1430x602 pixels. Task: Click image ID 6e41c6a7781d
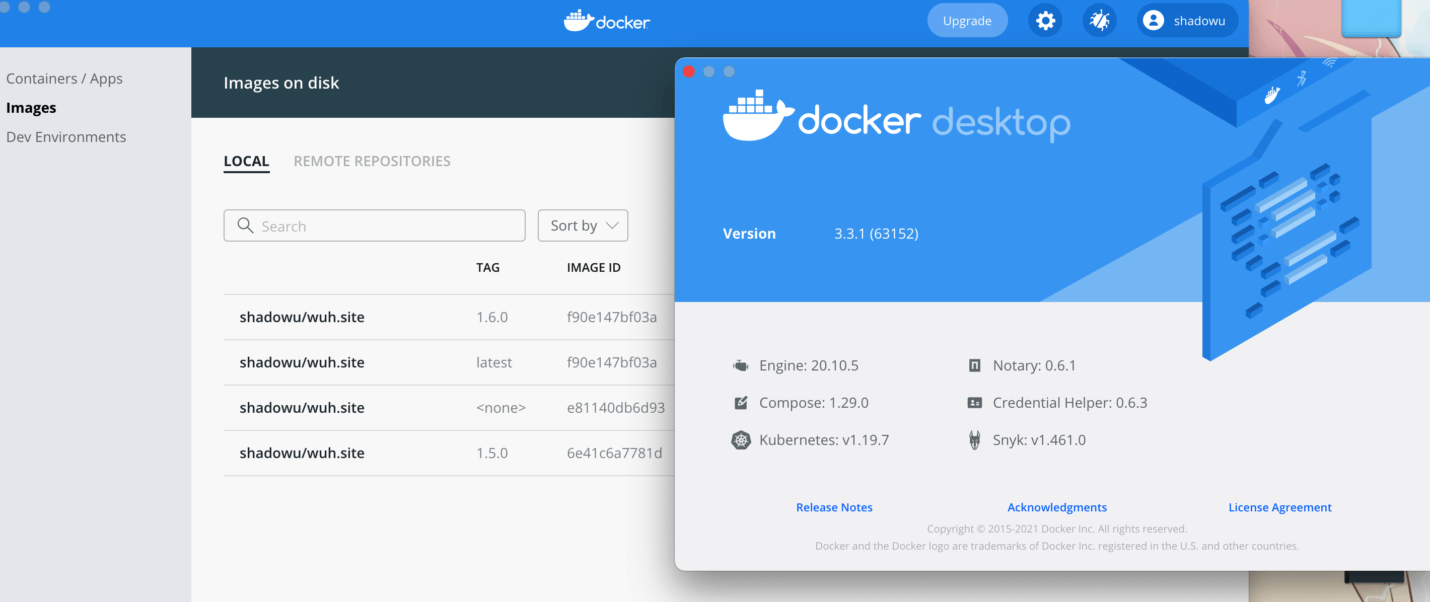(614, 454)
